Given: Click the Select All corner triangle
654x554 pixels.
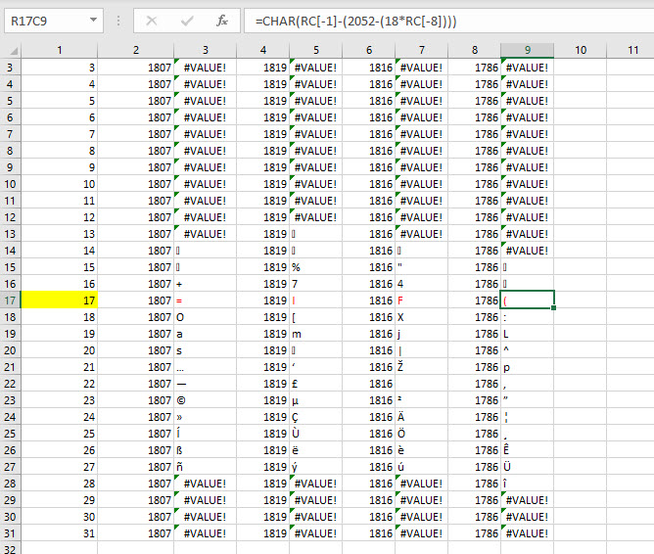Looking at the screenshot, I should [x=13, y=51].
